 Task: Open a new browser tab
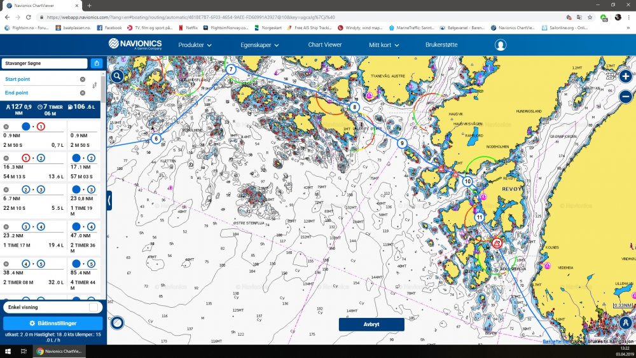click(89, 6)
